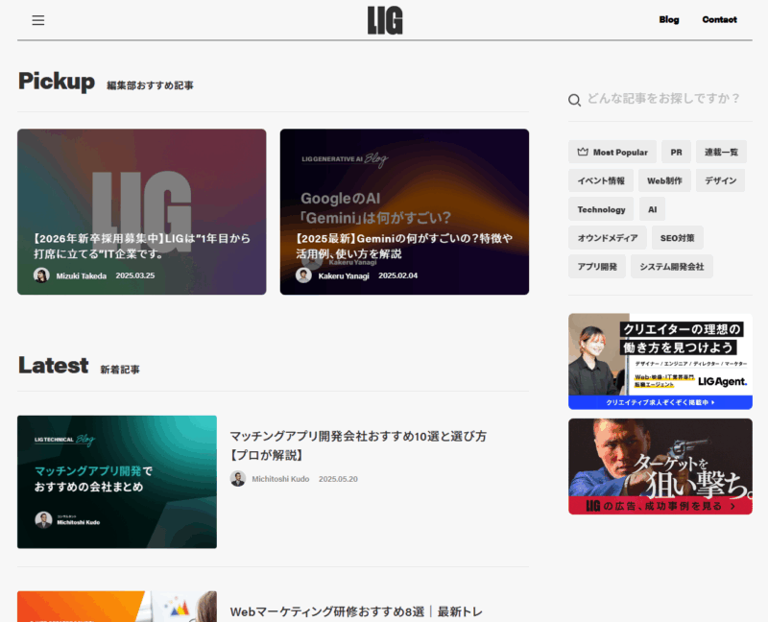This screenshot has height=622, width=768.
Task: Open the Webマーケティング研修おすすめ8選 article title
Action: point(356,611)
